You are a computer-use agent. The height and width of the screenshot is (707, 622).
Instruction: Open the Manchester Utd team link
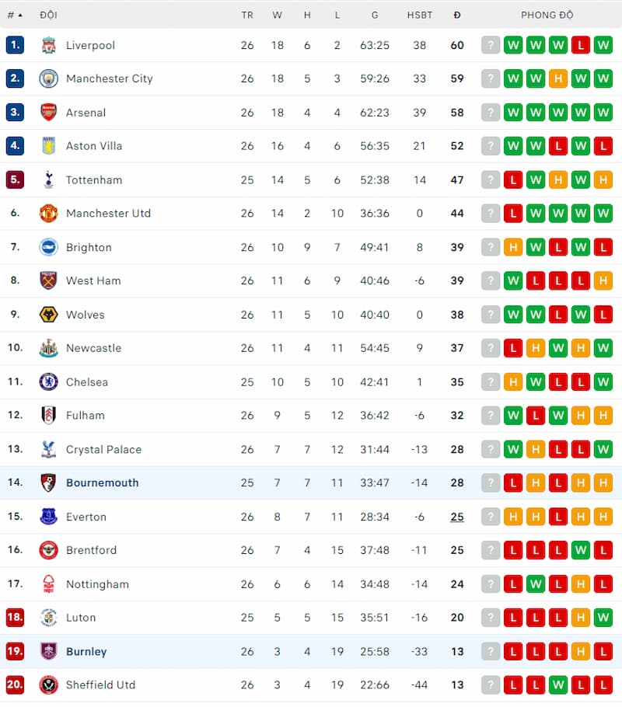109,214
